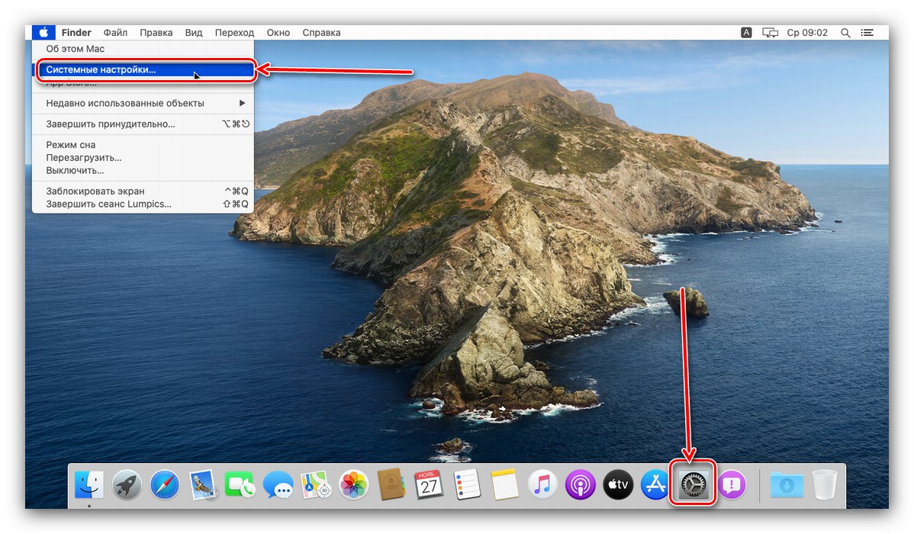Open Feedback Assistant purple exclamation icon
The image size is (914, 534).
(x=732, y=484)
